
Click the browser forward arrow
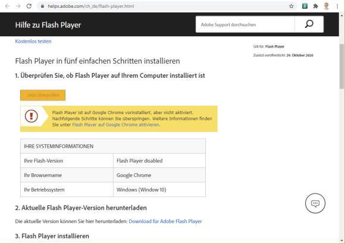(x=18, y=6)
